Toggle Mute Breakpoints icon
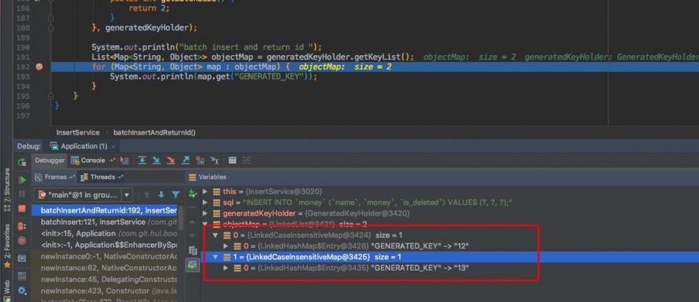 click(x=22, y=241)
